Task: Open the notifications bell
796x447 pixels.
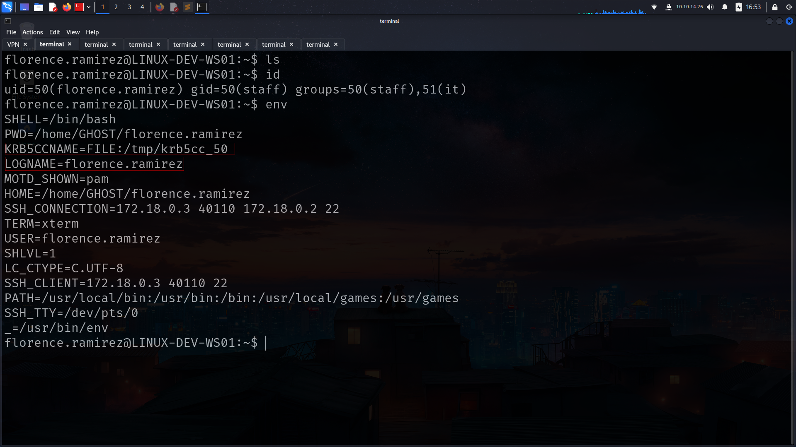Action: pyautogui.click(x=725, y=7)
